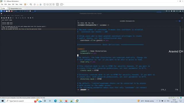Open File Explorer from the taskbar
This screenshot has width=184, height=103.
point(61,101)
